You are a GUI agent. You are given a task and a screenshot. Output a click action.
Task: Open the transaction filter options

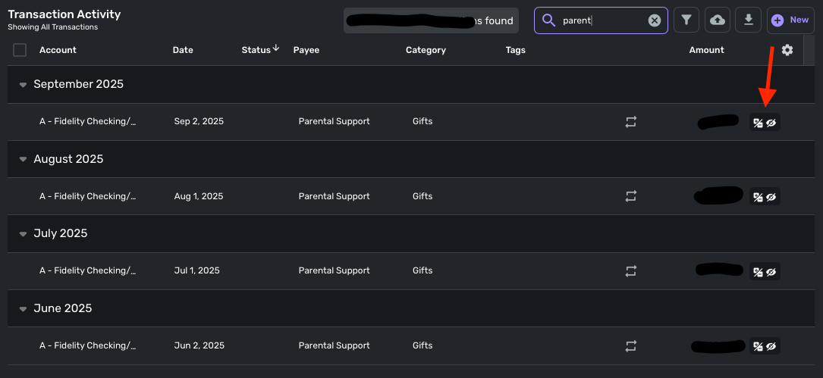[686, 20]
